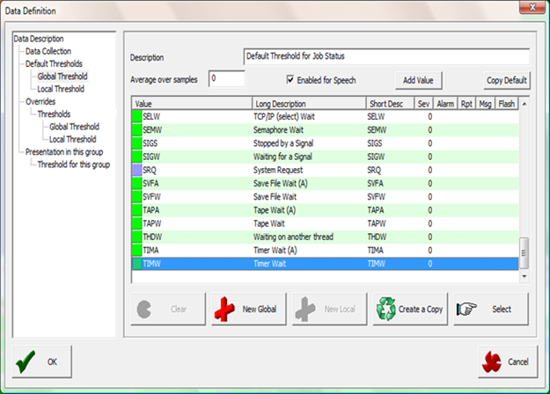Click the red plus New Global icon
The width and height of the screenshot is (550, 394).
pyautogui.click(x=227, y=310)
